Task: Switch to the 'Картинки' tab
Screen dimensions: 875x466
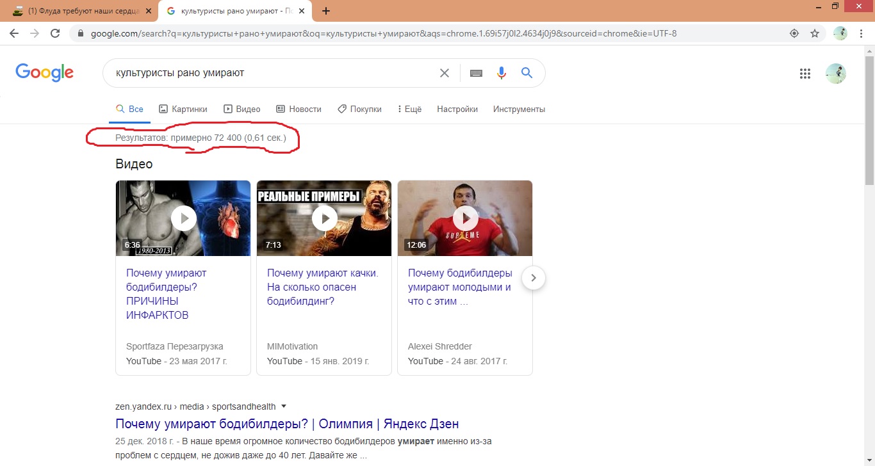Action: click(x=183, y=109)
